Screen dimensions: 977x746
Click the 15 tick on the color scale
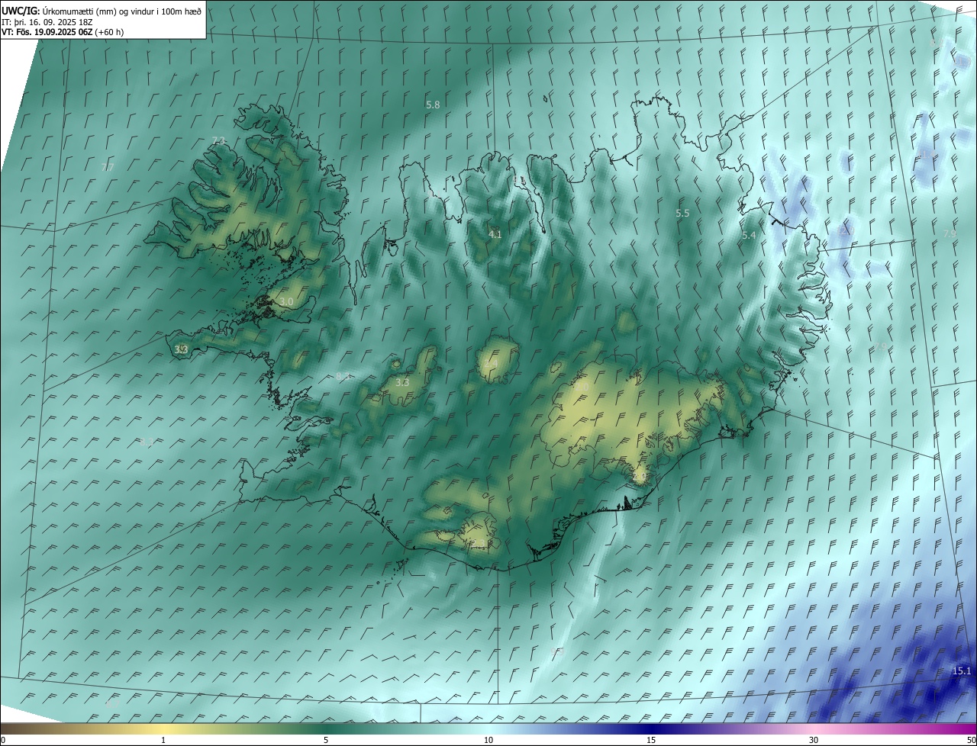point(651,740)
